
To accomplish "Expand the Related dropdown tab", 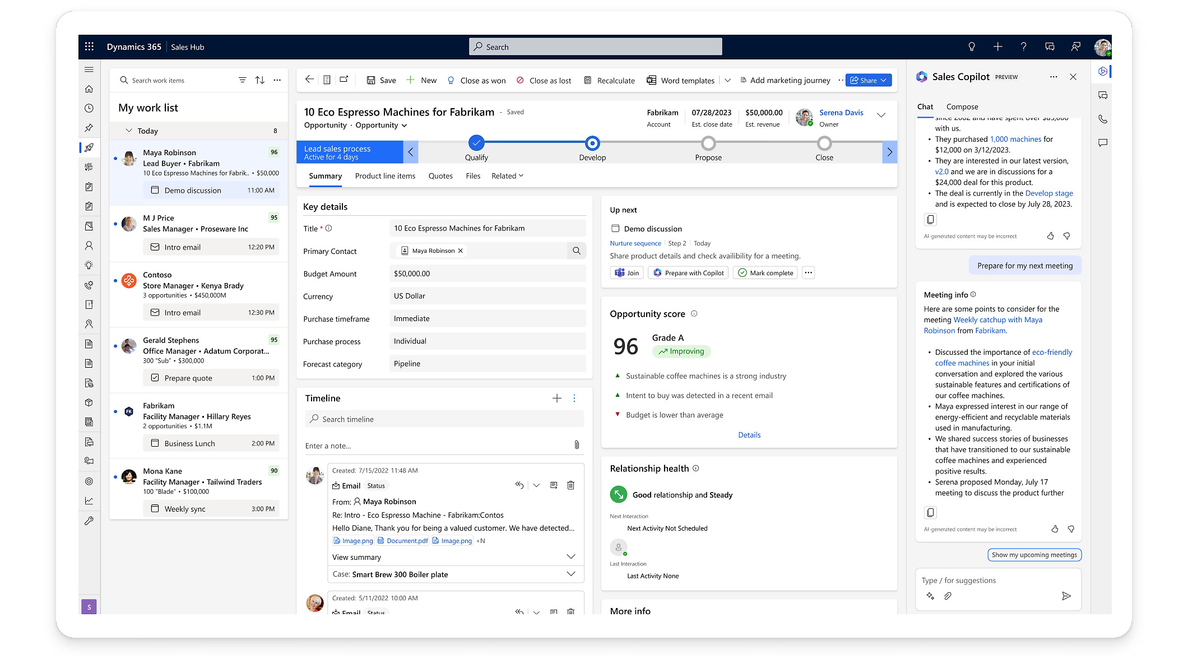I will pyautogui.click(x=507, y=176).
